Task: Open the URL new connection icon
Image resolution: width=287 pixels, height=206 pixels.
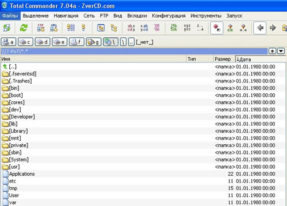Action: tap(54, 28)
